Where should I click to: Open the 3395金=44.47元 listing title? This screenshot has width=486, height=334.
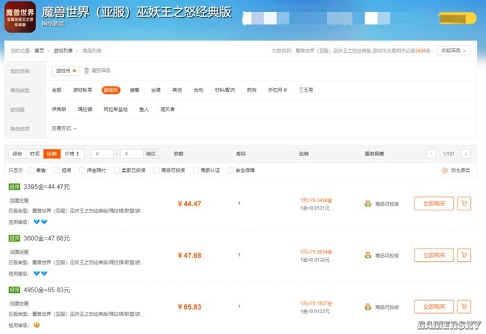click(x=47, y=187)
